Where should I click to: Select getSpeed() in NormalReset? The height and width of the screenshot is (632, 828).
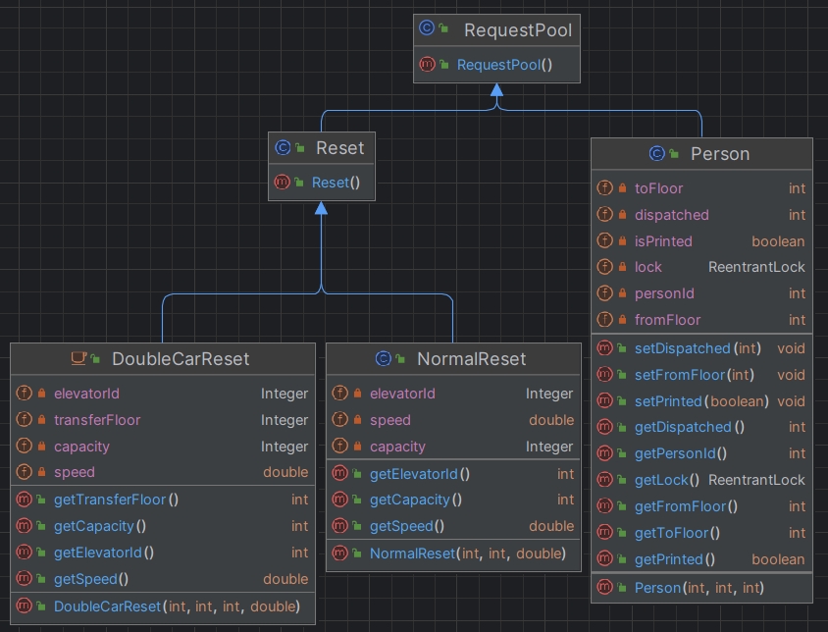click(453, 526)
